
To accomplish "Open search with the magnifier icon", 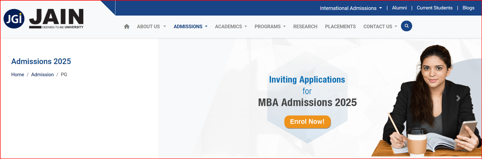I will tap(406, 26).
